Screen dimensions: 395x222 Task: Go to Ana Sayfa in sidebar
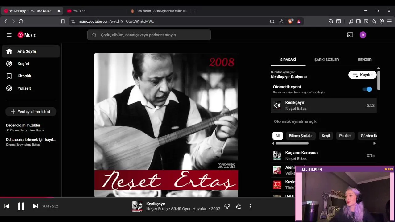pos(31,51)
